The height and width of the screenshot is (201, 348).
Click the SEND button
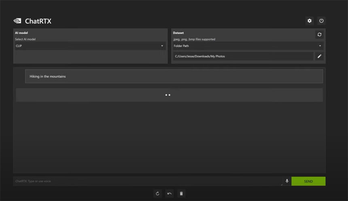tap(308, 181)
